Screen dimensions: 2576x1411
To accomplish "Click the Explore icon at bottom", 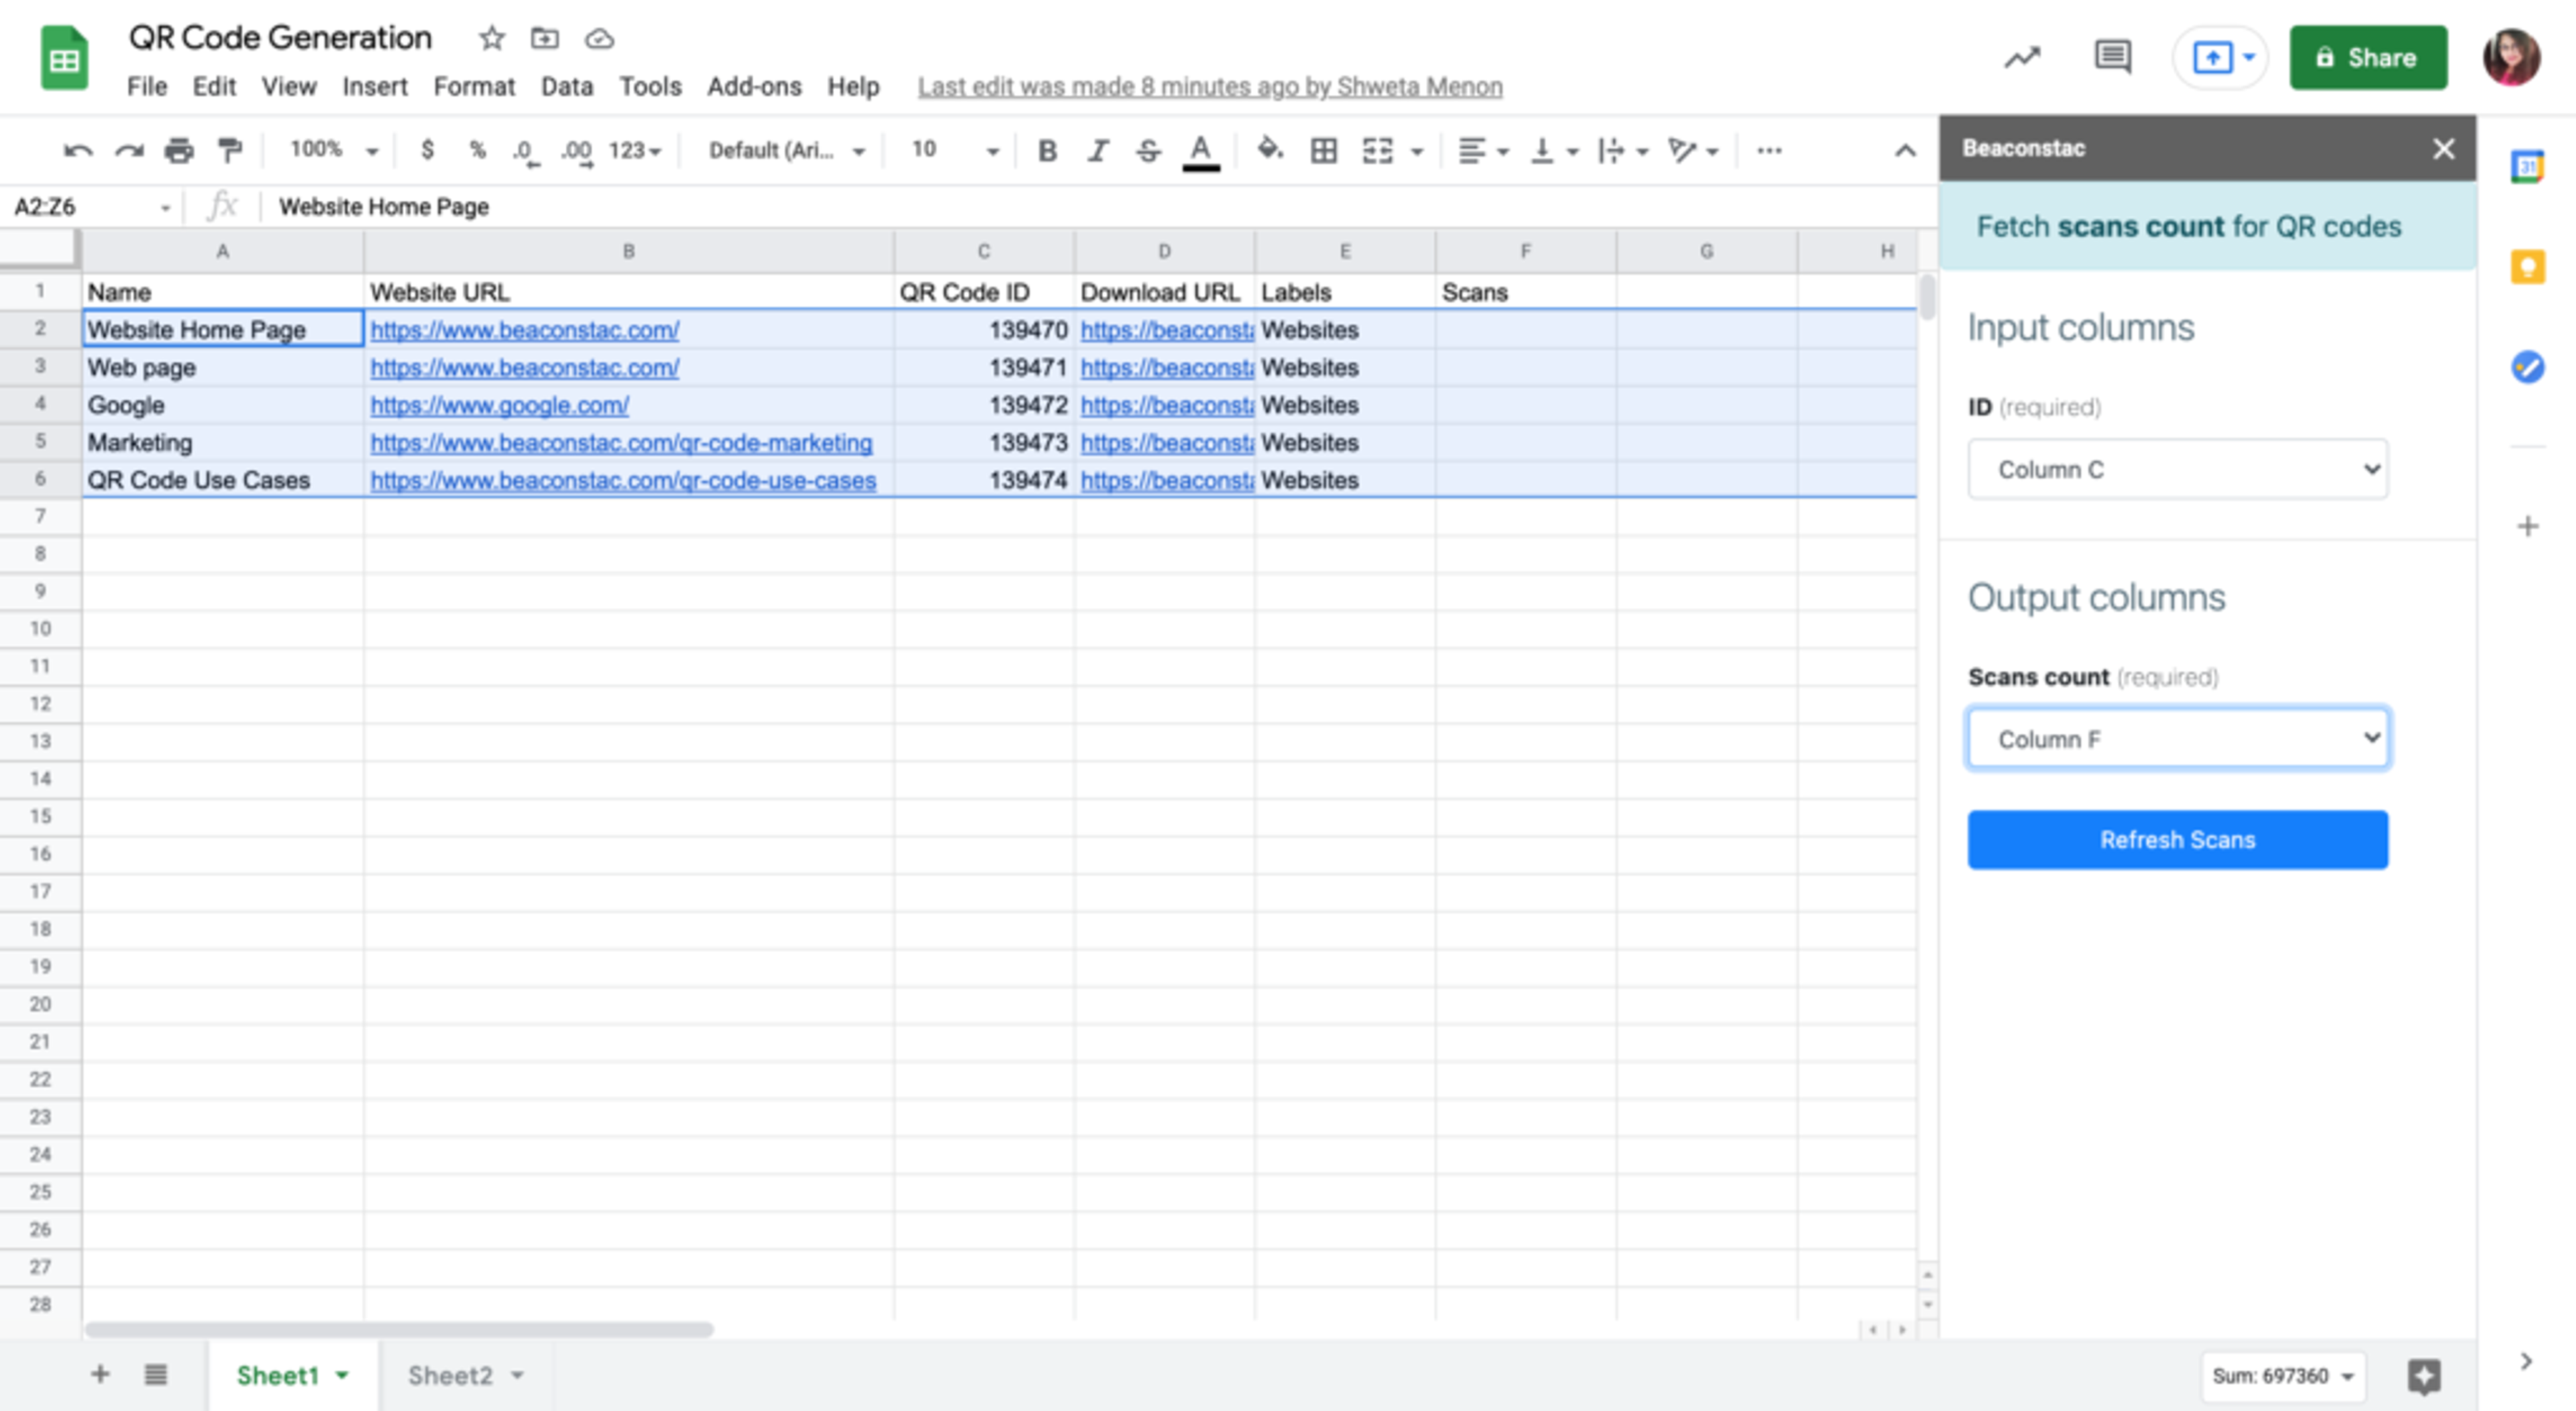I will (2423, 1376).
